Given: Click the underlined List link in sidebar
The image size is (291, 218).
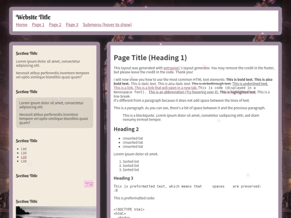Looking at the screenshot, I should (24, 157).
